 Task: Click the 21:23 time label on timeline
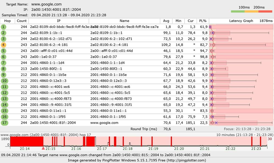coord(256,149)
